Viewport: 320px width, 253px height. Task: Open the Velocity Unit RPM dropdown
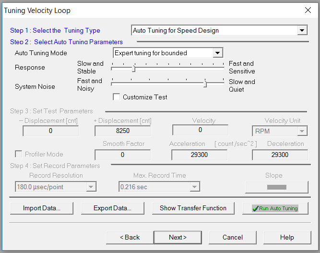(302, 131)
